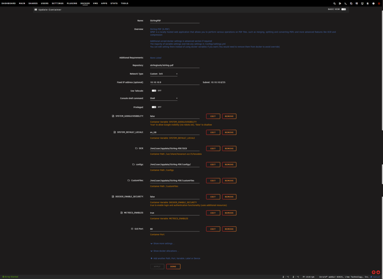The width and height of the screenshot is (383, 279).
Task: Open the Tools menu
Action: (124, 3)
